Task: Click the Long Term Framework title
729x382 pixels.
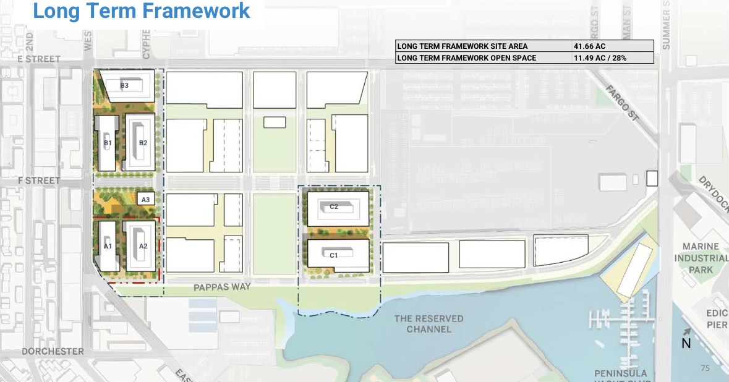Action: [x=142, y=11]
